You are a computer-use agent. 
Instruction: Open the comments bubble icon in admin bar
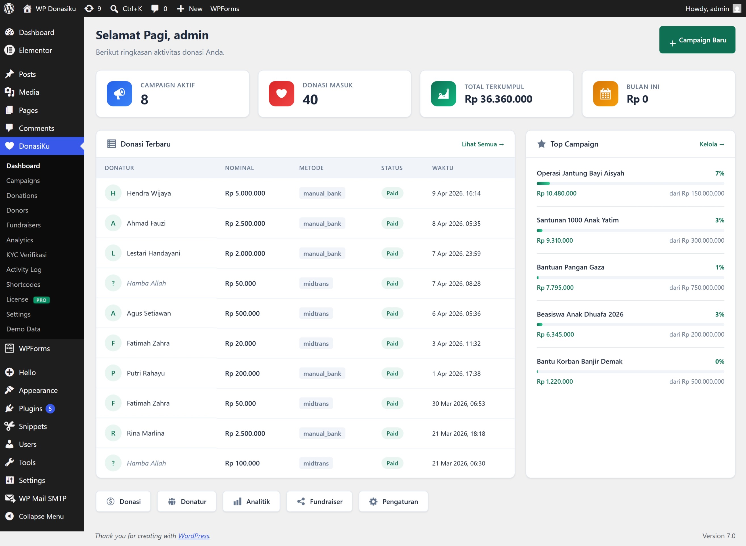click(155, 9)
